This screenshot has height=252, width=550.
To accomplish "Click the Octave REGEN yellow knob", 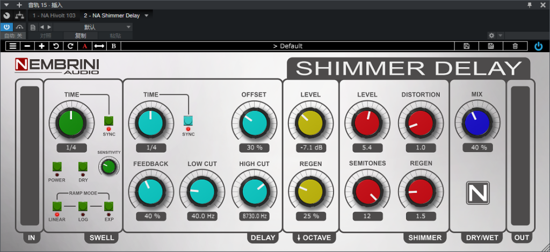I will click(310, 192).
